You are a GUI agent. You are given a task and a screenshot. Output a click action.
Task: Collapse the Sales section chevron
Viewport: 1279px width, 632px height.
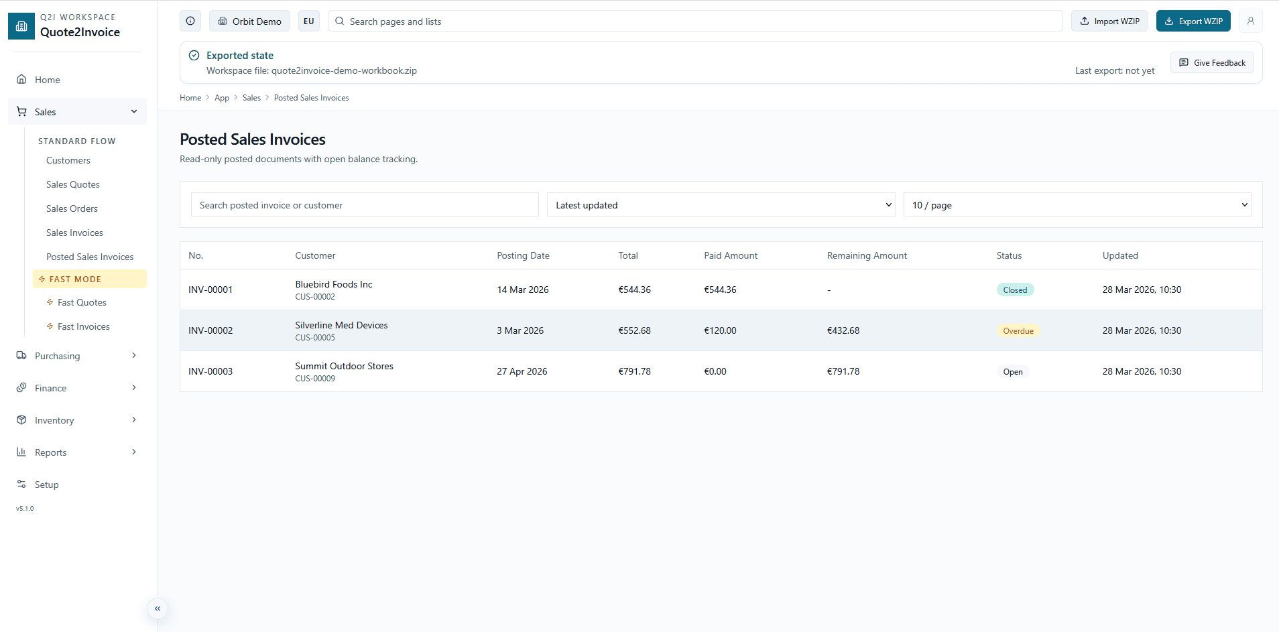(134, 111)
